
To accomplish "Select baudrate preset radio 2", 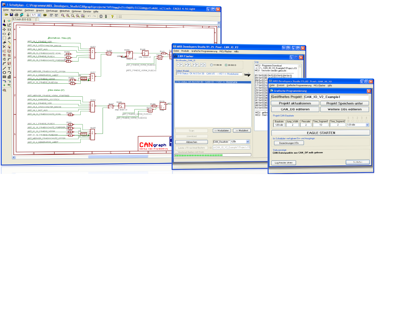I will point(357,121).
